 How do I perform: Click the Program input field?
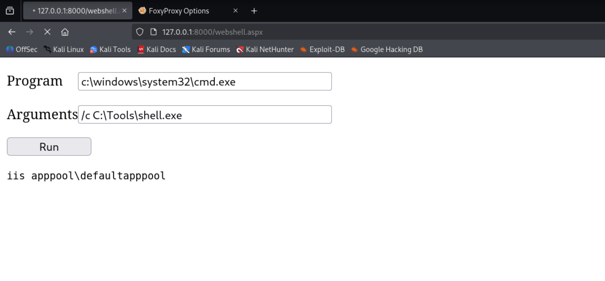pos(205,82)
